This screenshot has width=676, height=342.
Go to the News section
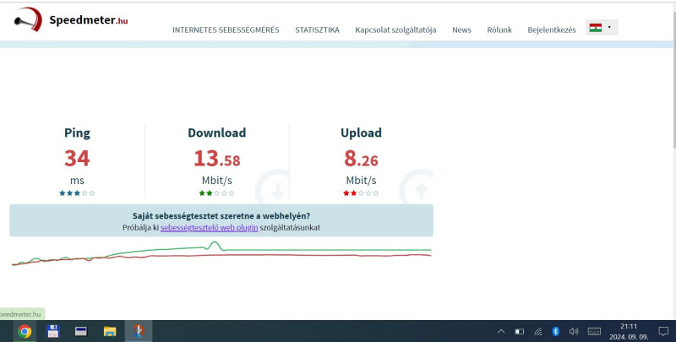(x=461, y=30)
